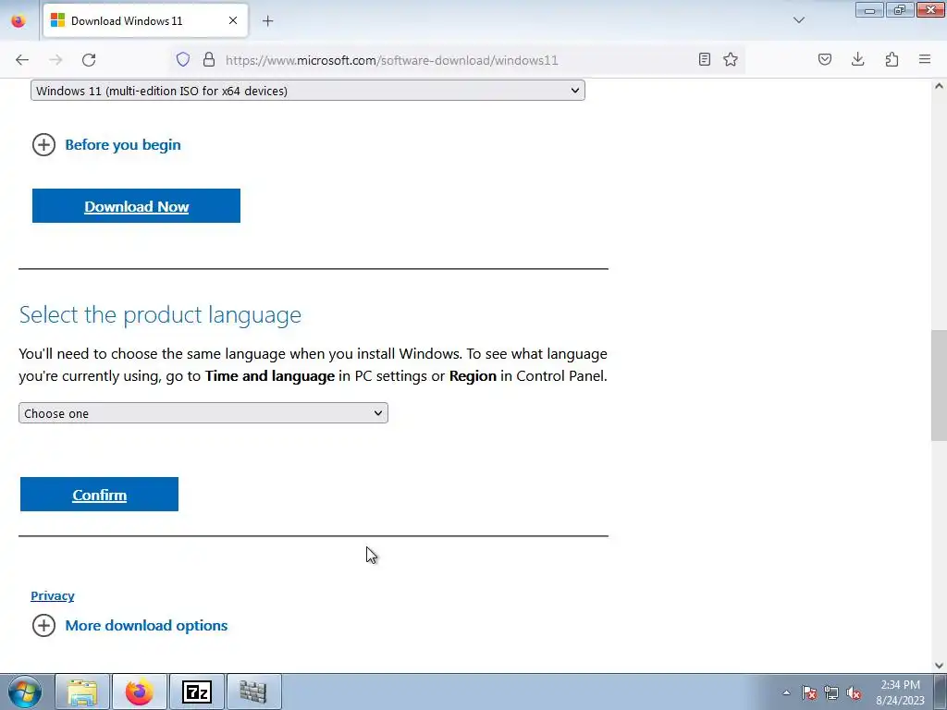
Task: Open tracking protection shield info
Action: point(183,59)
